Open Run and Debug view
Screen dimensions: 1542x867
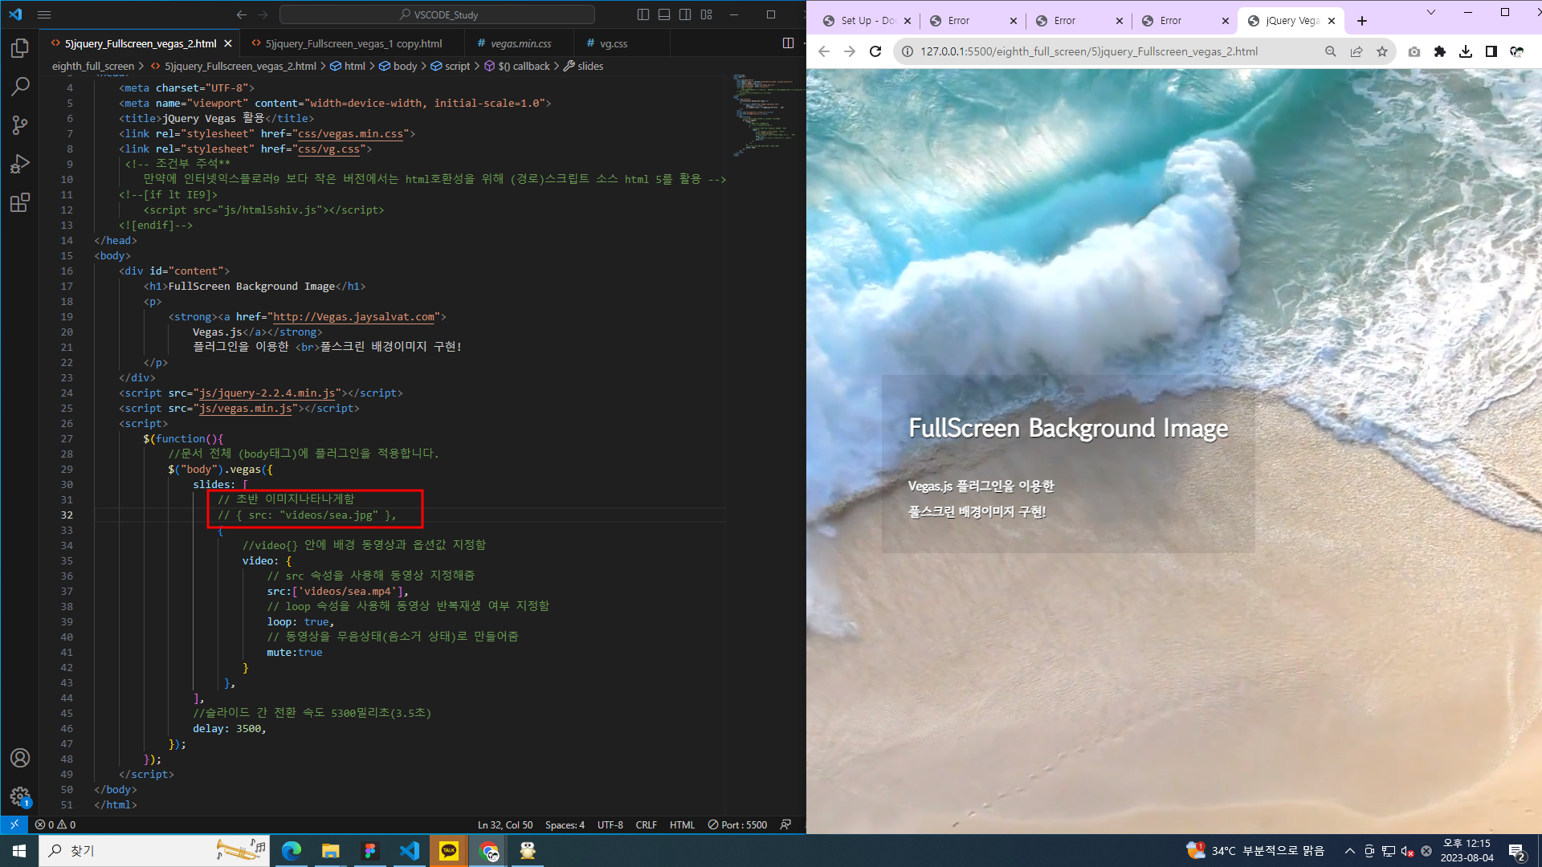click(x=20, y=164)
